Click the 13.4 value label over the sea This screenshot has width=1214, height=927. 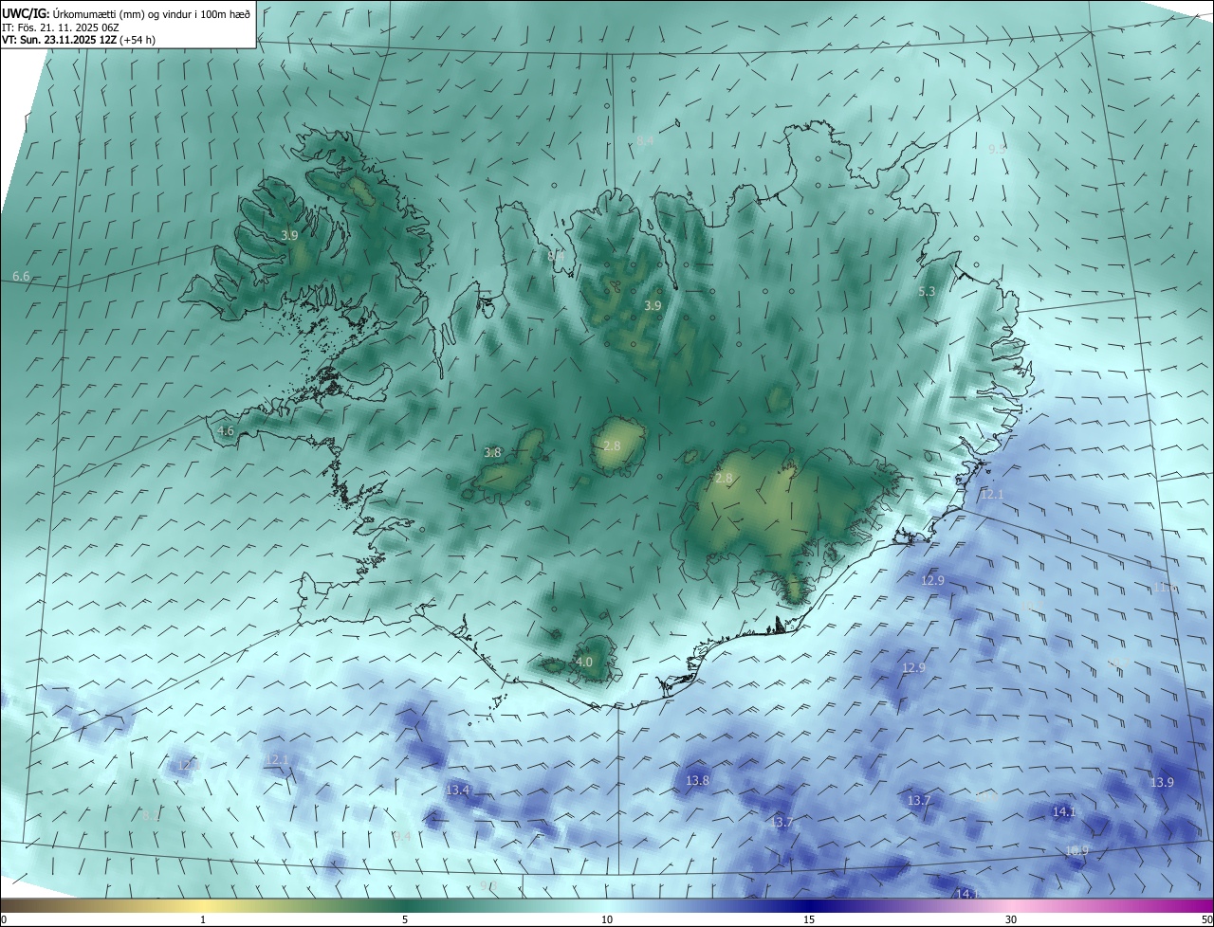[x=457, y=790]
